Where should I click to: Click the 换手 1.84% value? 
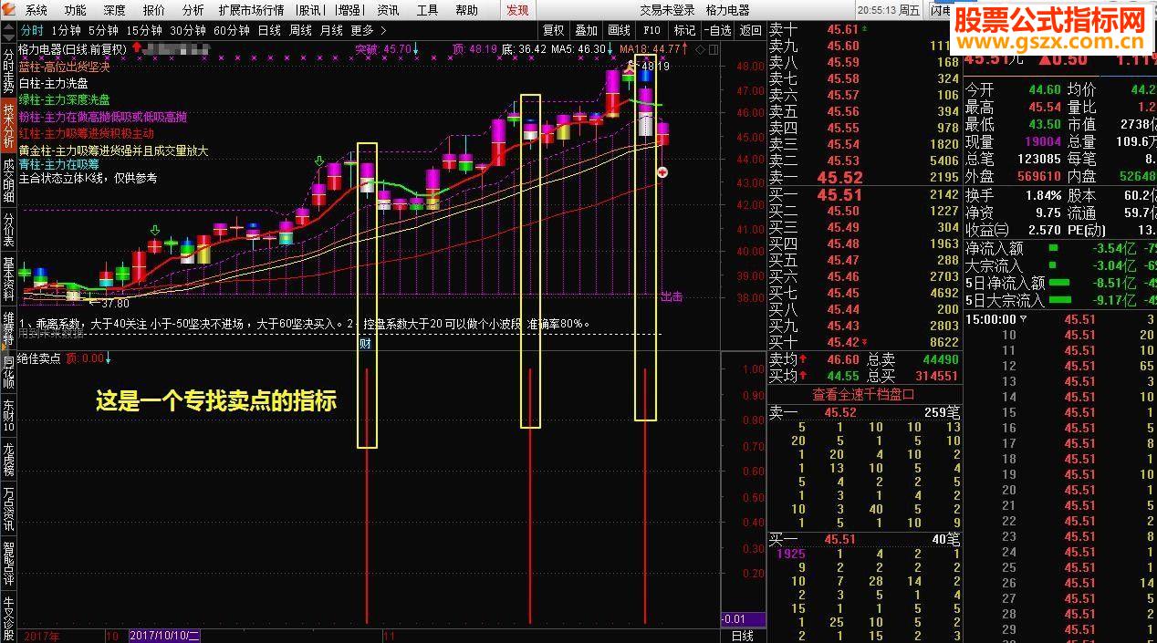click(x=1042, y=195)
